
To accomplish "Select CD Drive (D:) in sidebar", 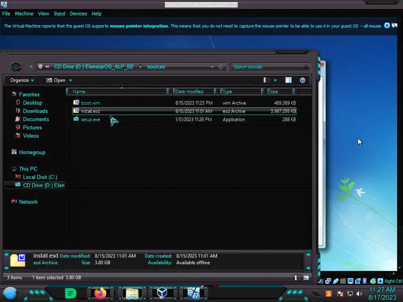I will click(x=44, y=185).
